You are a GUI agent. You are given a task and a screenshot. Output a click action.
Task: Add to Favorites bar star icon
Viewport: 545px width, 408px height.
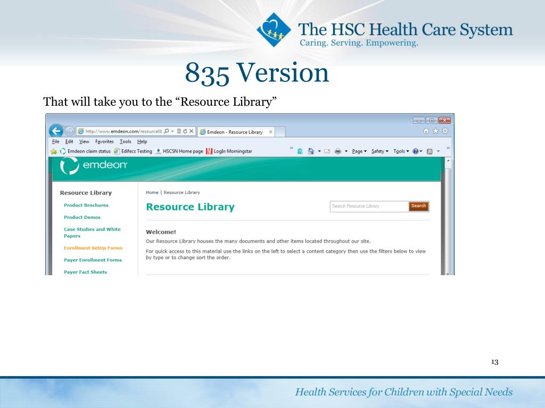click(x=54, y=151)
